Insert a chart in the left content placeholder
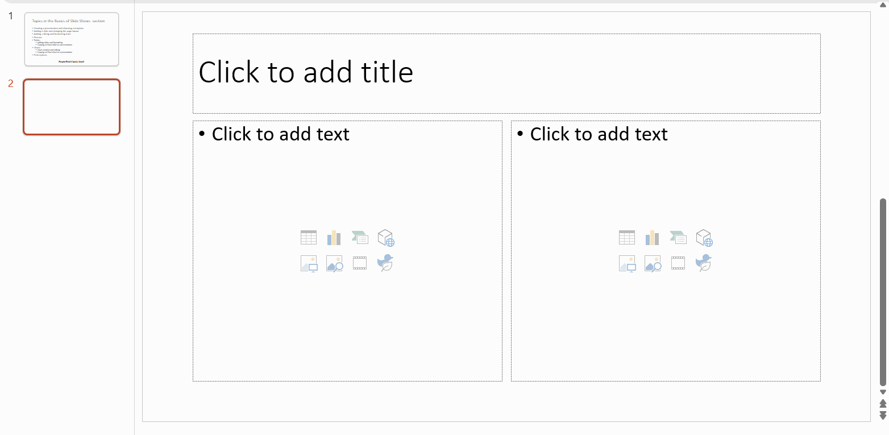 334,238
